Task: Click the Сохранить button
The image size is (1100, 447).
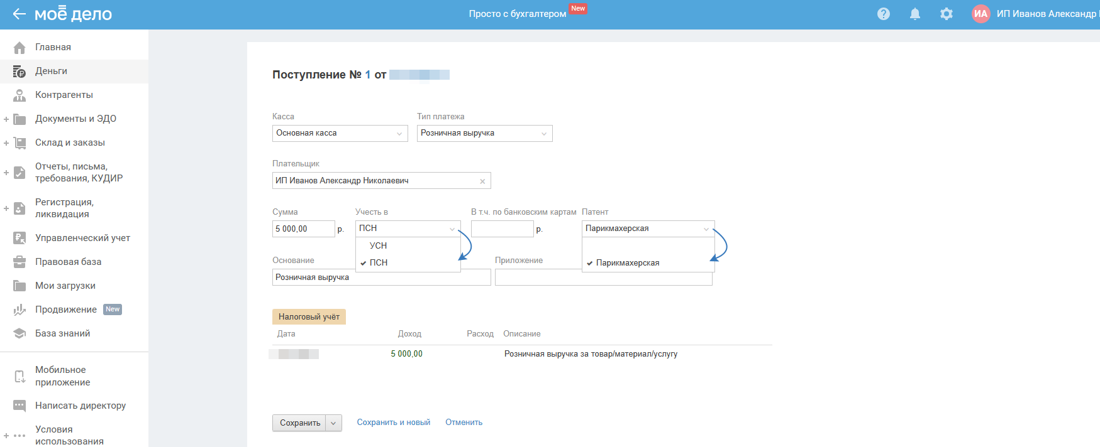Action: [299, 423]
